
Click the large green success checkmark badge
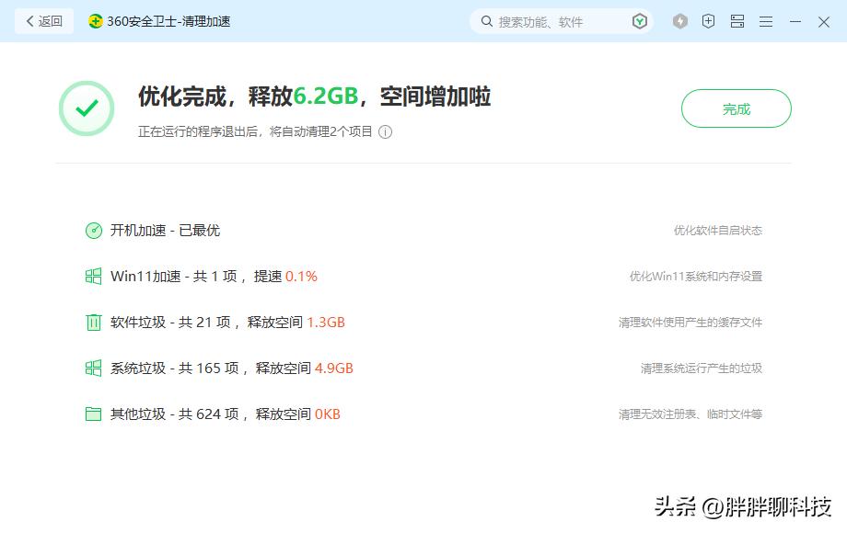[86, 108]
